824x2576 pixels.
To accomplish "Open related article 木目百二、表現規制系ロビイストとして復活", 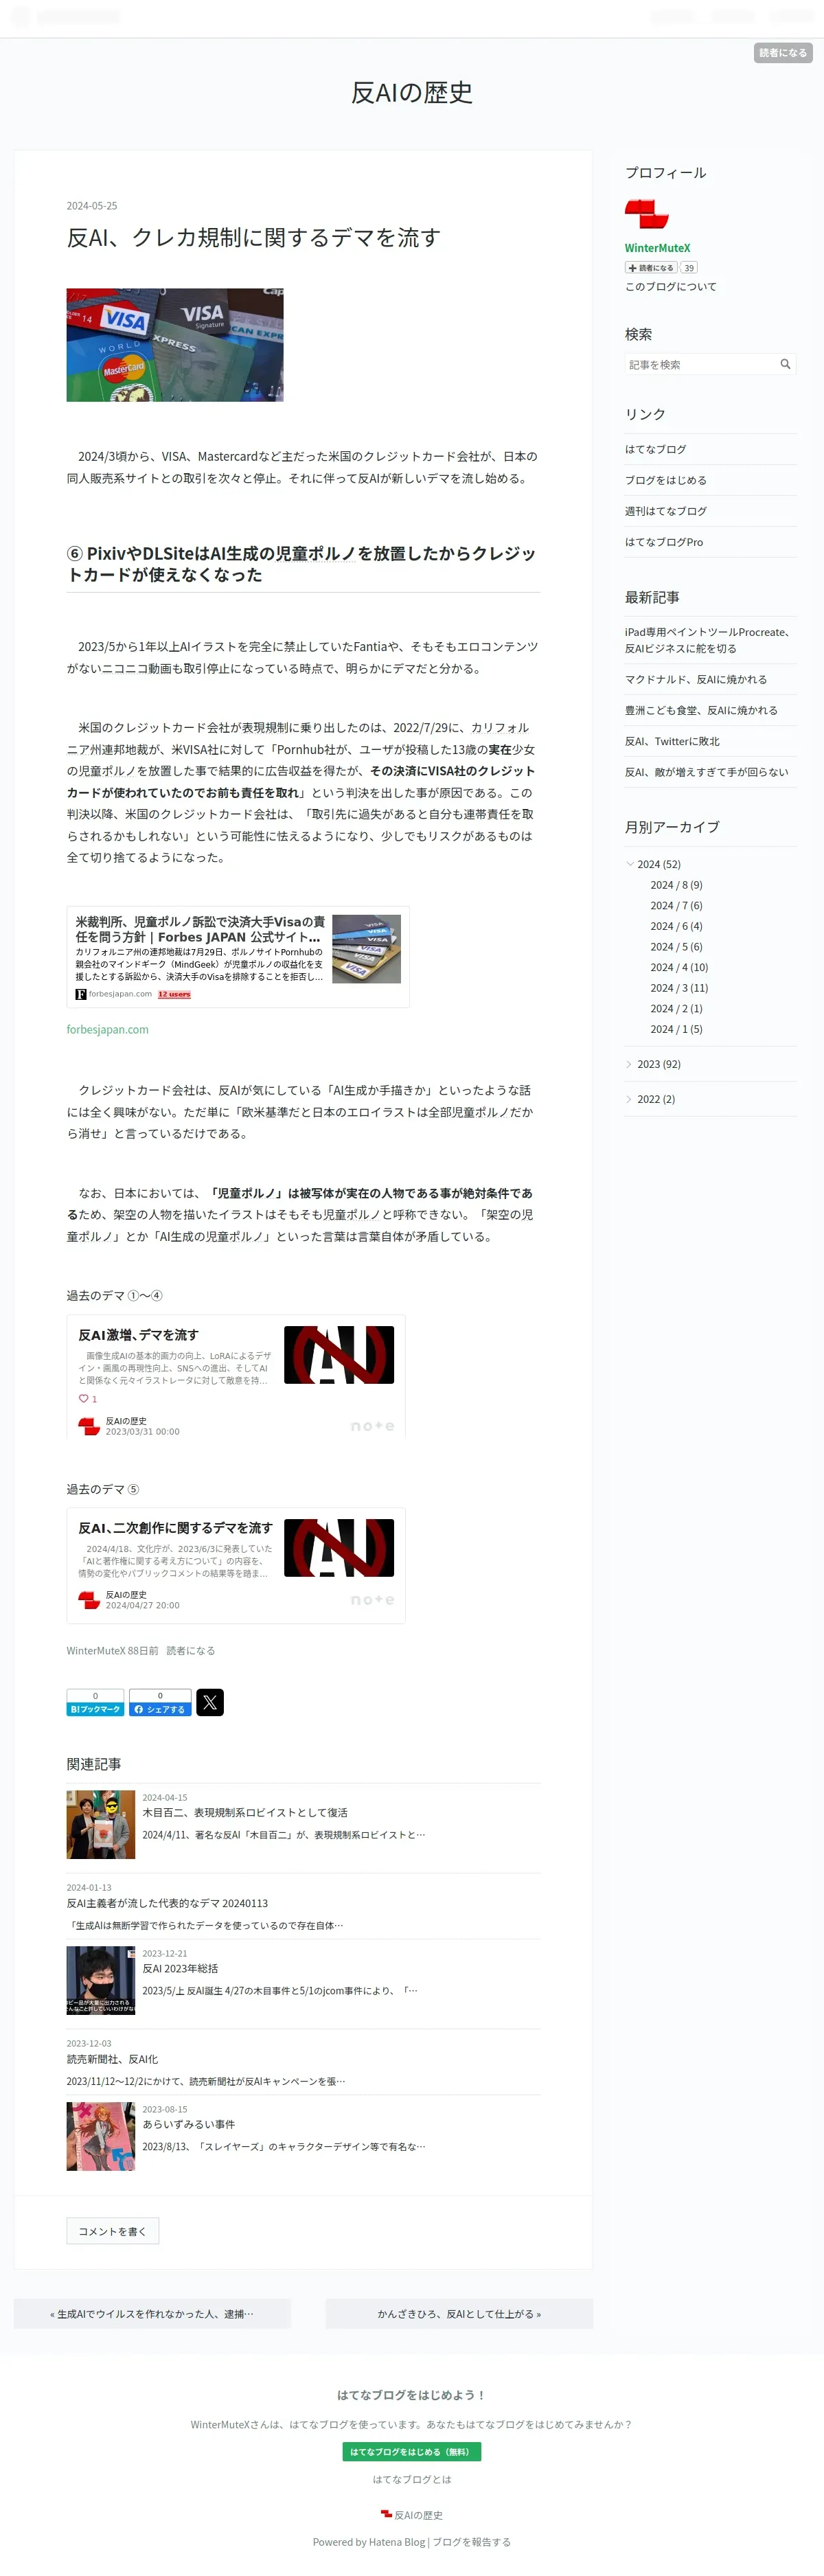I will (245, 1812).
